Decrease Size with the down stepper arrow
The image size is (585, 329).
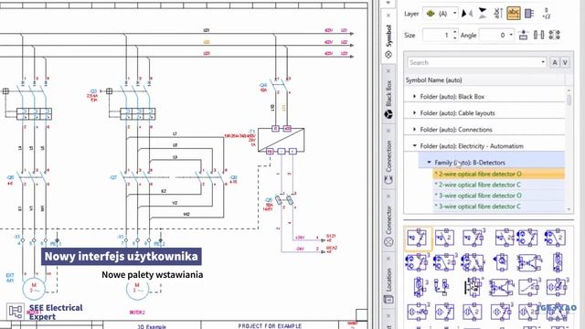click(455, 37)
